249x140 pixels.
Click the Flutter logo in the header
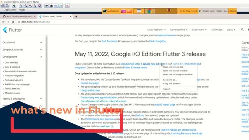[12, 30]
